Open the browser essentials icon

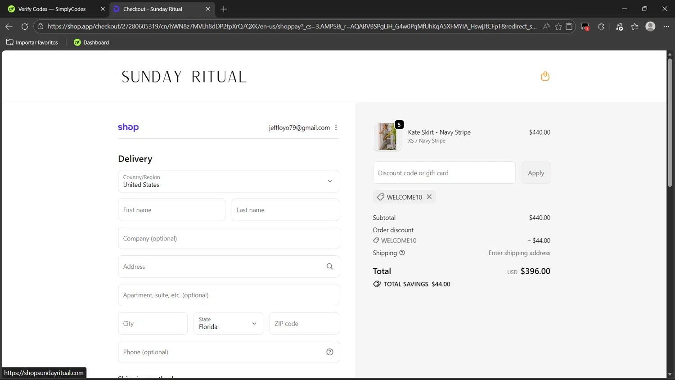pos(619,27)
